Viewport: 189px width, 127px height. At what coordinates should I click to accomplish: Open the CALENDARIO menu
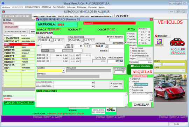pyautogui.click(x=59, y=7)
